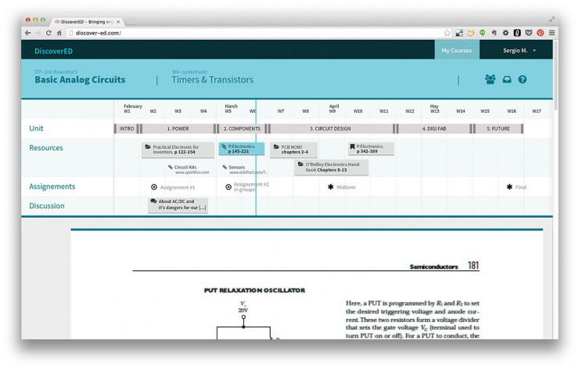The image size is (579, 369).
Task: Click the inbox tray icon
Action: pos(507,79)
